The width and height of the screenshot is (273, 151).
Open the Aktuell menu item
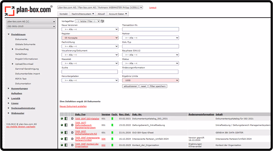[x=101, y=14]
